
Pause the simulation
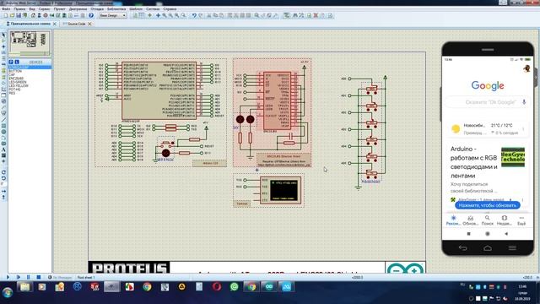(28, 277)
